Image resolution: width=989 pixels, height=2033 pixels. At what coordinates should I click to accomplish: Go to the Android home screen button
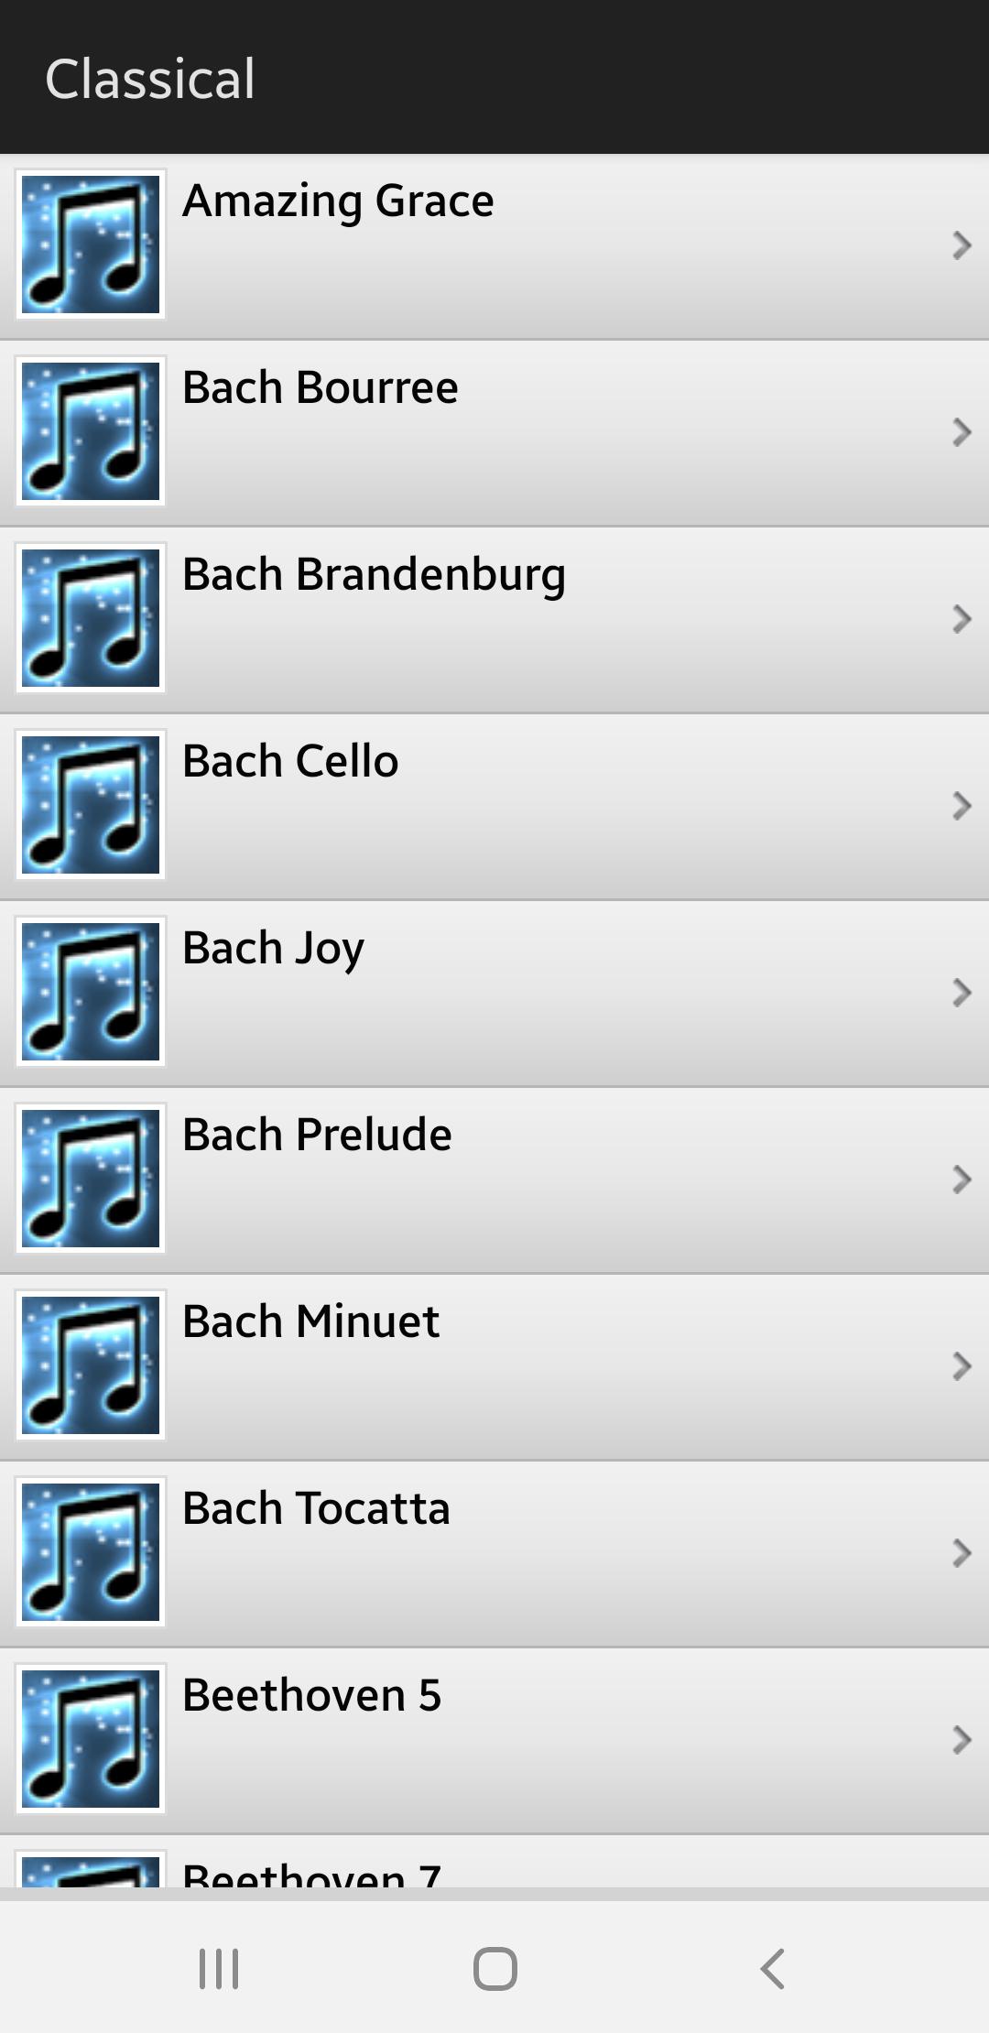495,1968
